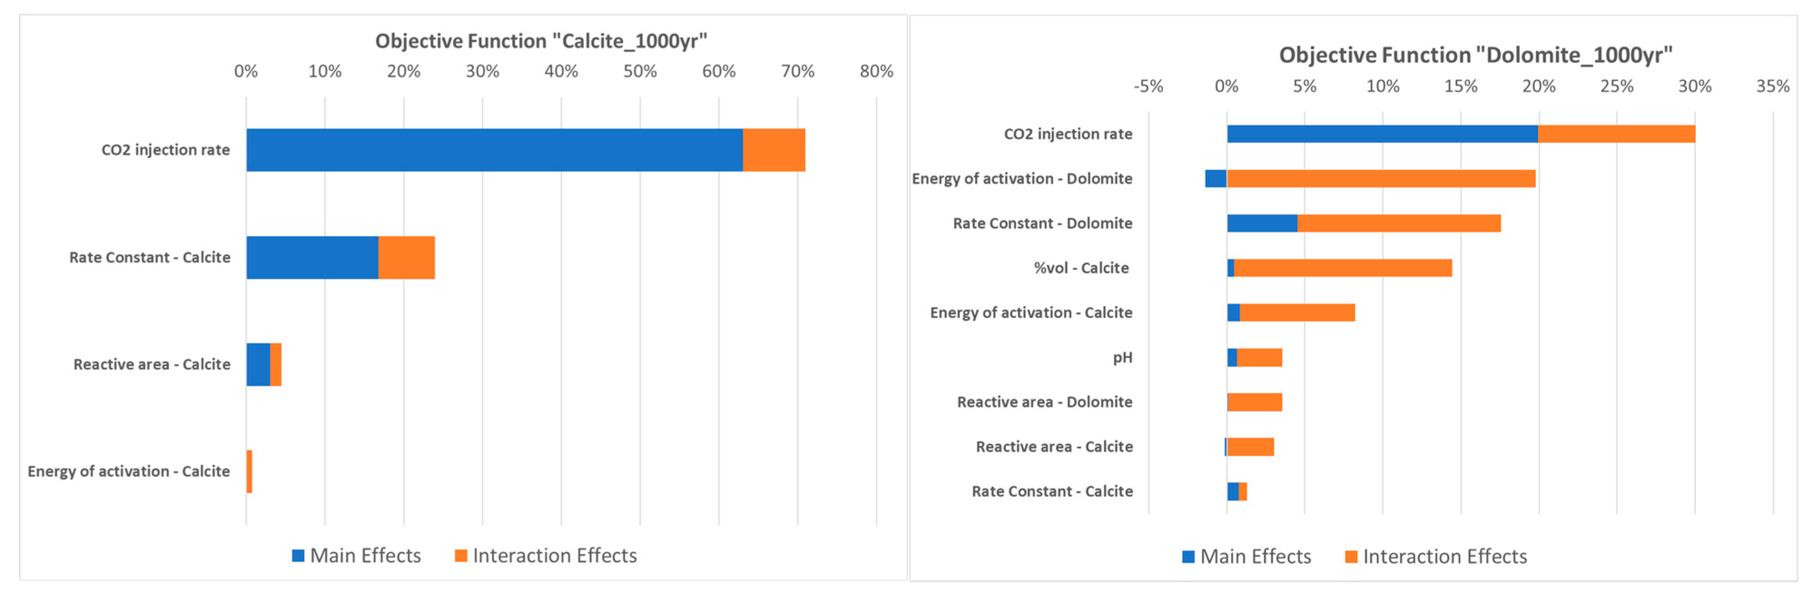This screenshot has height=598, width=1820.
Task: Click blue Rate Constant - Calcite bar in Calcite chart
Action: (312, 257)
